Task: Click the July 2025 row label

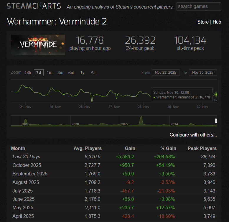Action: (22, 191)
